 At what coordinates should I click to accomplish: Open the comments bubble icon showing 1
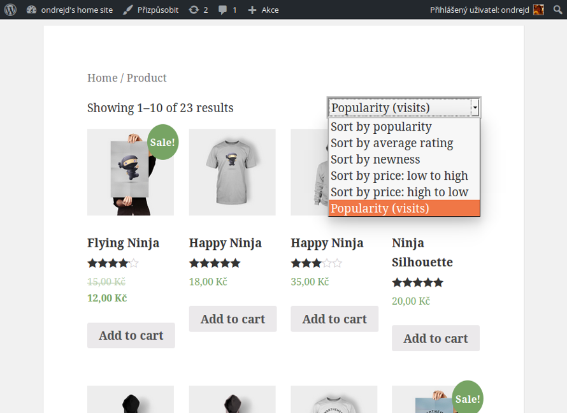pos(223,10)
